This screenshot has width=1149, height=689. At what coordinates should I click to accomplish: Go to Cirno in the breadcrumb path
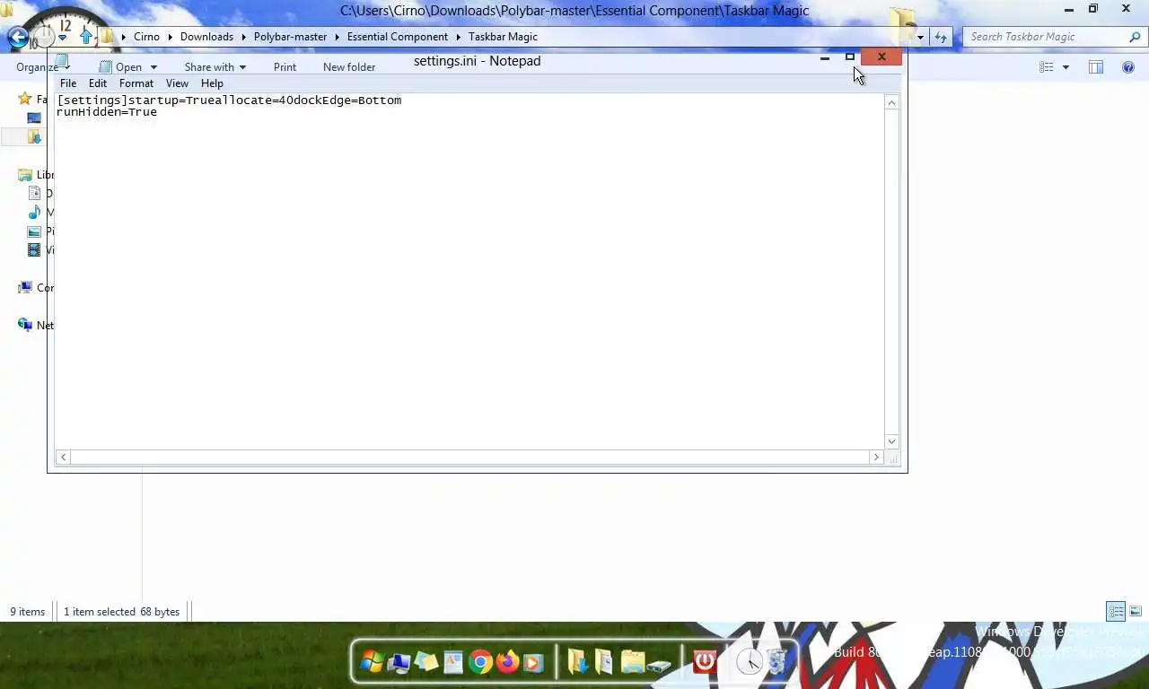click(x=146, y=37)
